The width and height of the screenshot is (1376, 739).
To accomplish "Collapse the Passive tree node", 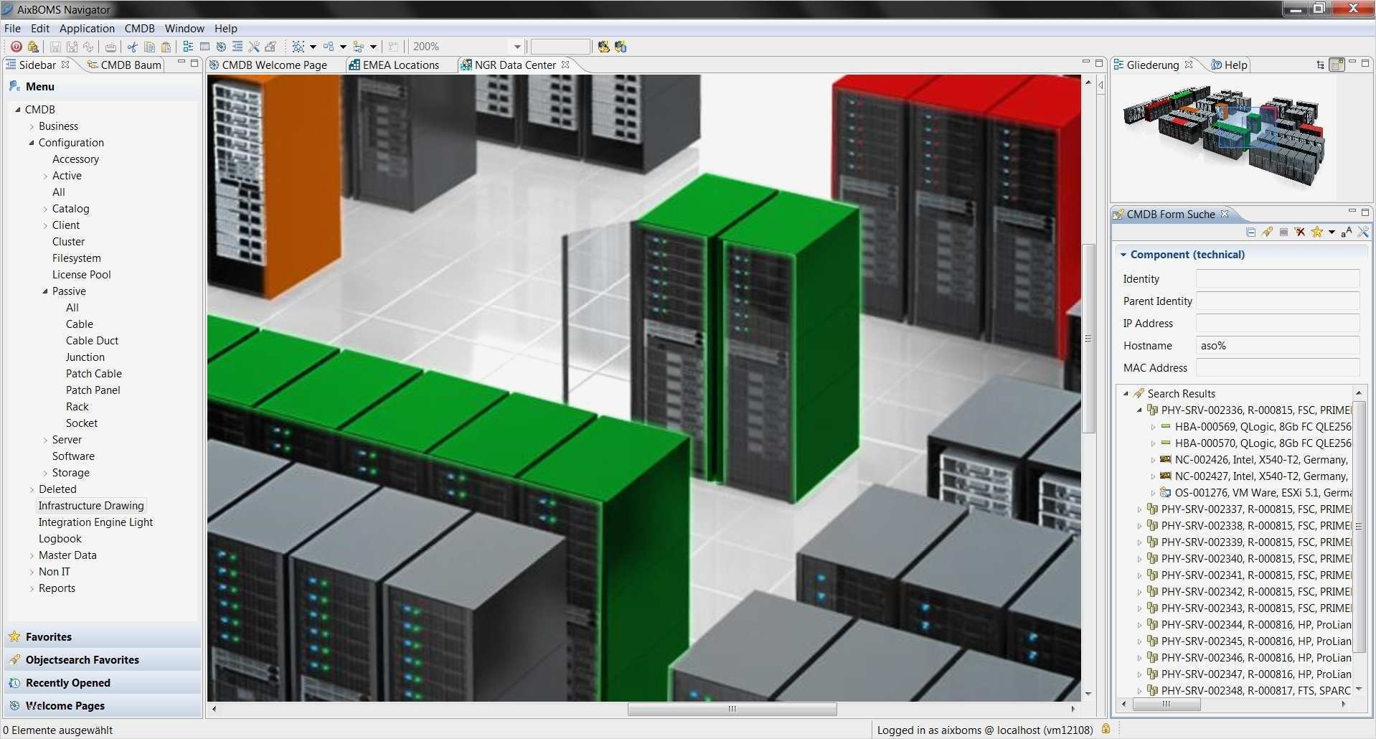I will tap(45, 291).
